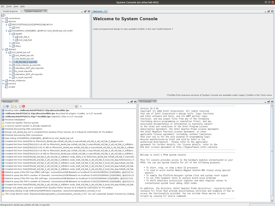The image size is (275, 206).
Task: Select the 1SG280HH1 device tree row
Action: pos(42,31)
